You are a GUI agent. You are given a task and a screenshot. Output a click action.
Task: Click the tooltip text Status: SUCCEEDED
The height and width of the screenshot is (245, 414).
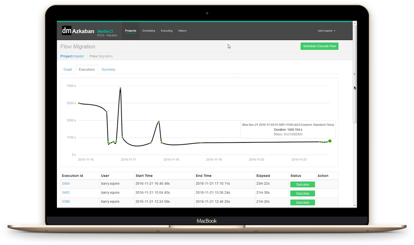pyautogui.click(x=288, y=134)
